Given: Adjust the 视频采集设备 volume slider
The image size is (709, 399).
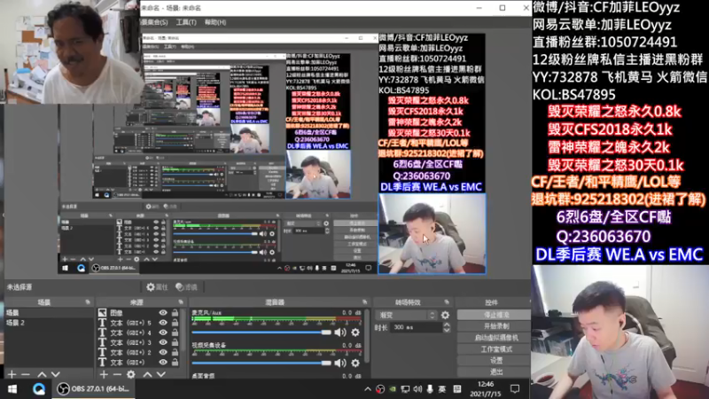Looking at the screenshot, I should coord(261,363).
